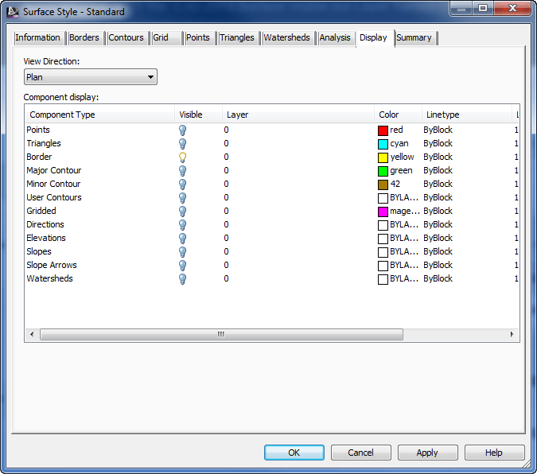The width and height of the screenshot is (537, 474).
Task: Switch to the Watersheds tab
Action: tap(286, 37)
